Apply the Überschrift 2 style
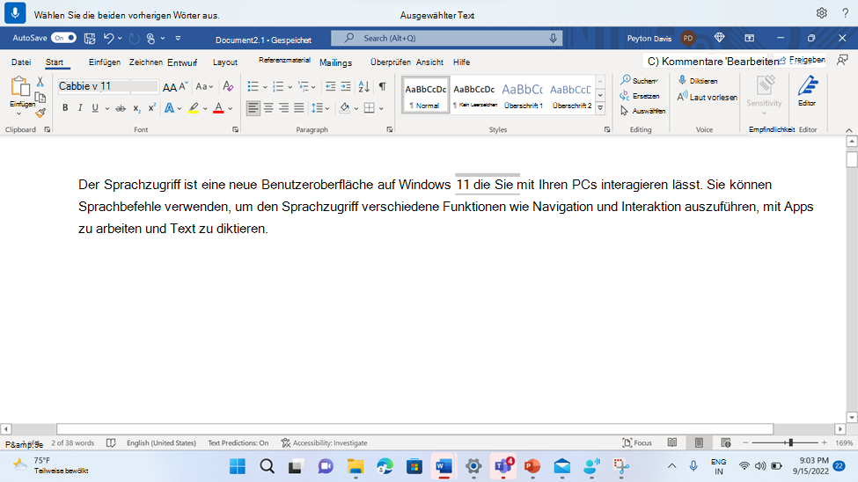Image resolution: width=858 pixels, height=482 pixels. click(x=571, y=95)
